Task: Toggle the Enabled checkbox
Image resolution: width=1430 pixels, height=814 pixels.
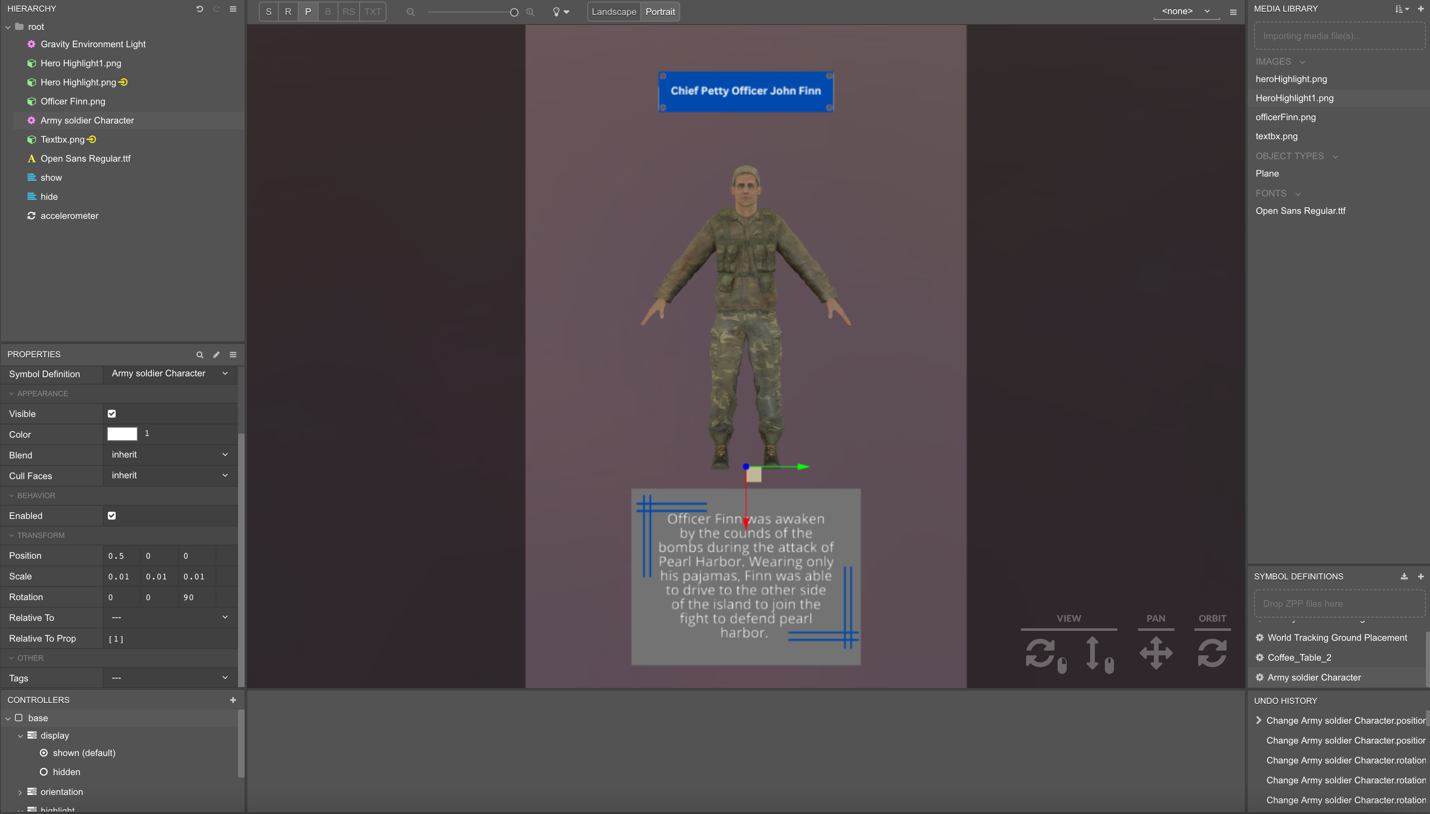Action: [x=112, y=516]
